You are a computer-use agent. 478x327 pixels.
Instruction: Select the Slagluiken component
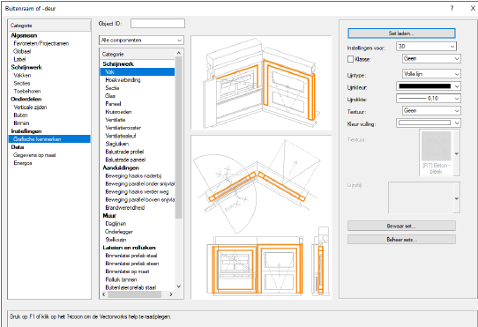pyautogui.click(x=116, y=144)
